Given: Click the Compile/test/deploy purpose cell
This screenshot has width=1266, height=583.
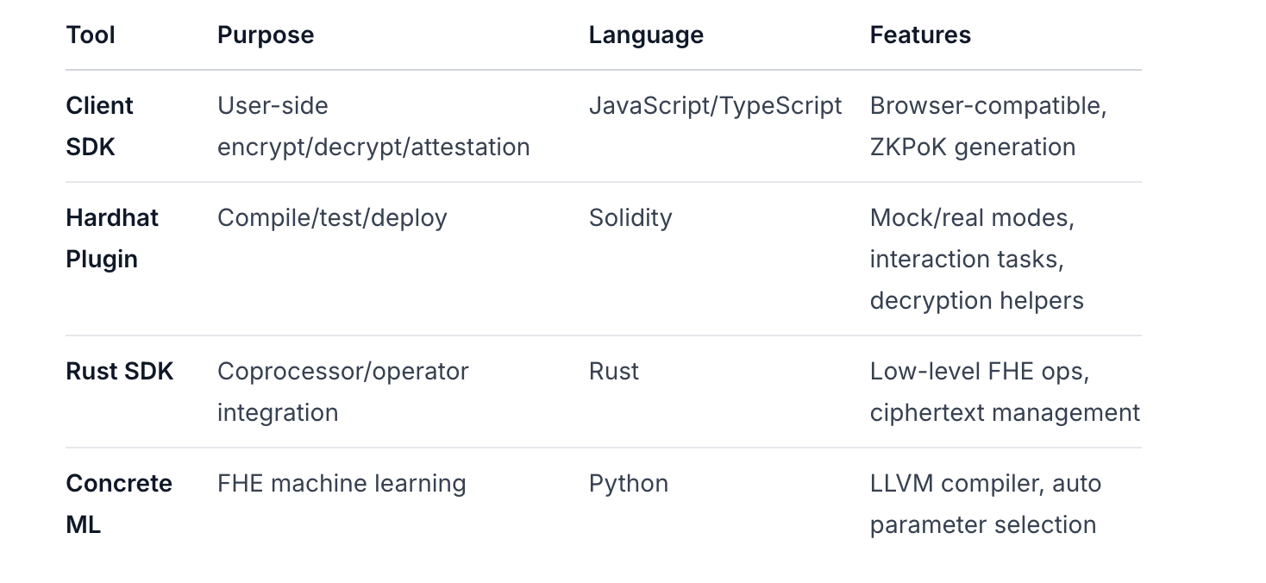Looking at the screenshot, I should tap(332, 217).
